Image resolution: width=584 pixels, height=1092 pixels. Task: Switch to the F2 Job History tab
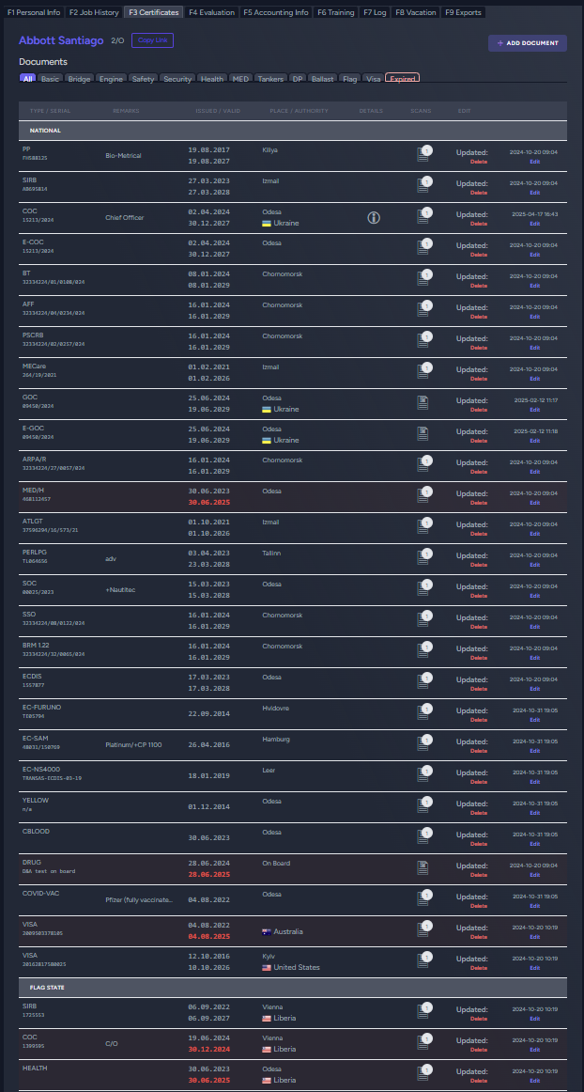pos(94,13)
